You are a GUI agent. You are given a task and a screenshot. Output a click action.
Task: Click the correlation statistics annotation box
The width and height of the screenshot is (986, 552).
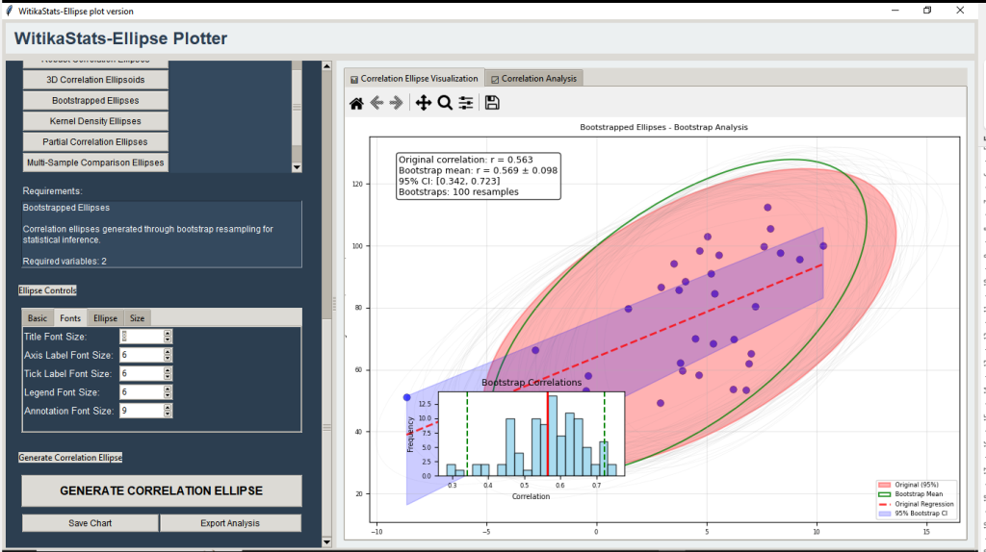pyautogui.click(x=478, y=176)
